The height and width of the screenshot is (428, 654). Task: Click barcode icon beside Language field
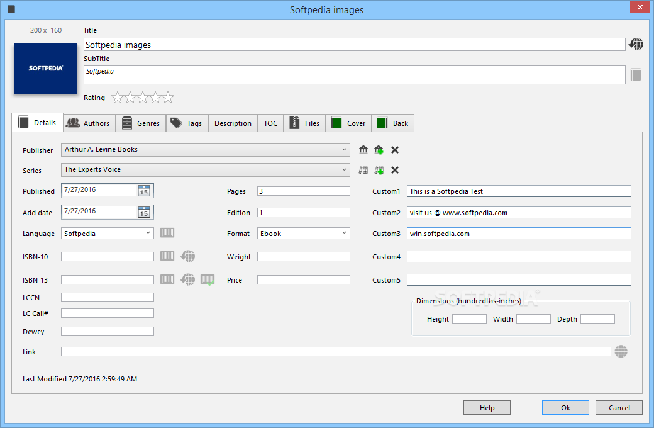coord(167,233)
